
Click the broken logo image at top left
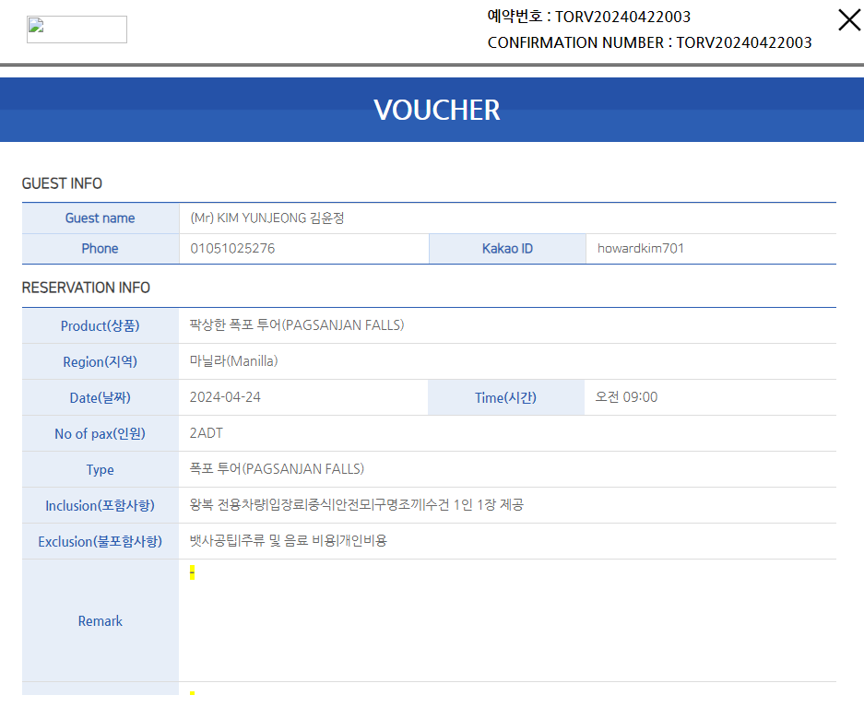click(x=77, y=29)
